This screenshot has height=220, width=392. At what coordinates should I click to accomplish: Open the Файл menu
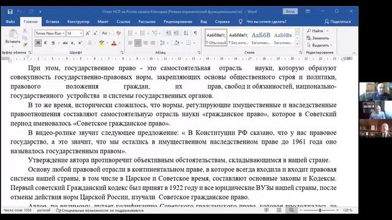click(10, 22)
